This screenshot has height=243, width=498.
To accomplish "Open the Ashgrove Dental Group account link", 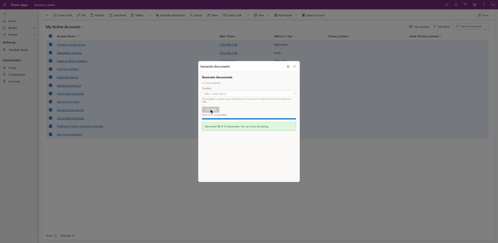I will pyautogui.click(x=71, y=45).
